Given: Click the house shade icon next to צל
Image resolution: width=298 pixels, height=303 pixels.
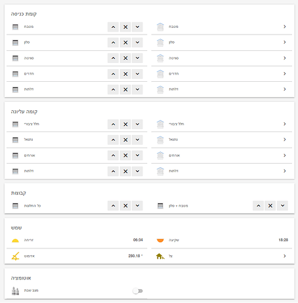Looking at the screenshot, I should click(160, 256).
